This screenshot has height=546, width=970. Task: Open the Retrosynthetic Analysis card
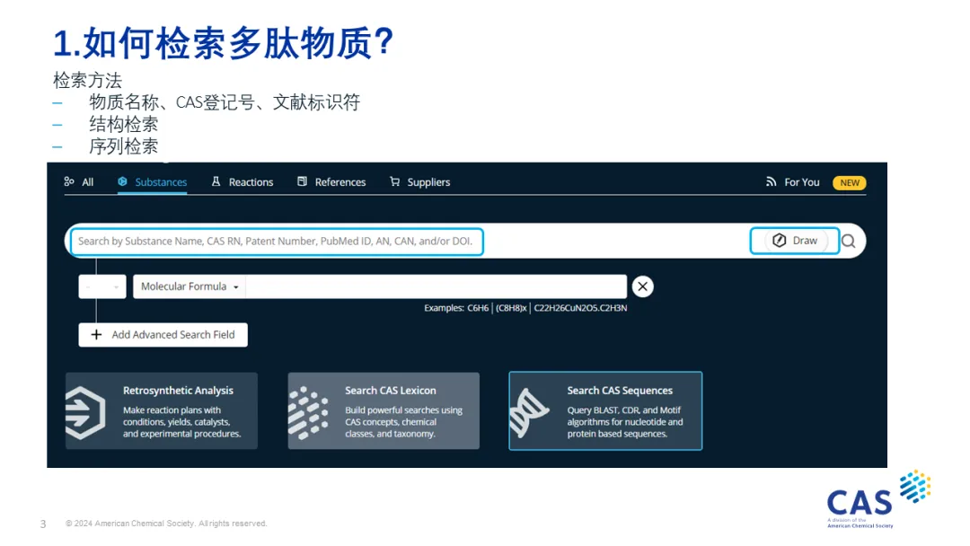coord(162,410)
